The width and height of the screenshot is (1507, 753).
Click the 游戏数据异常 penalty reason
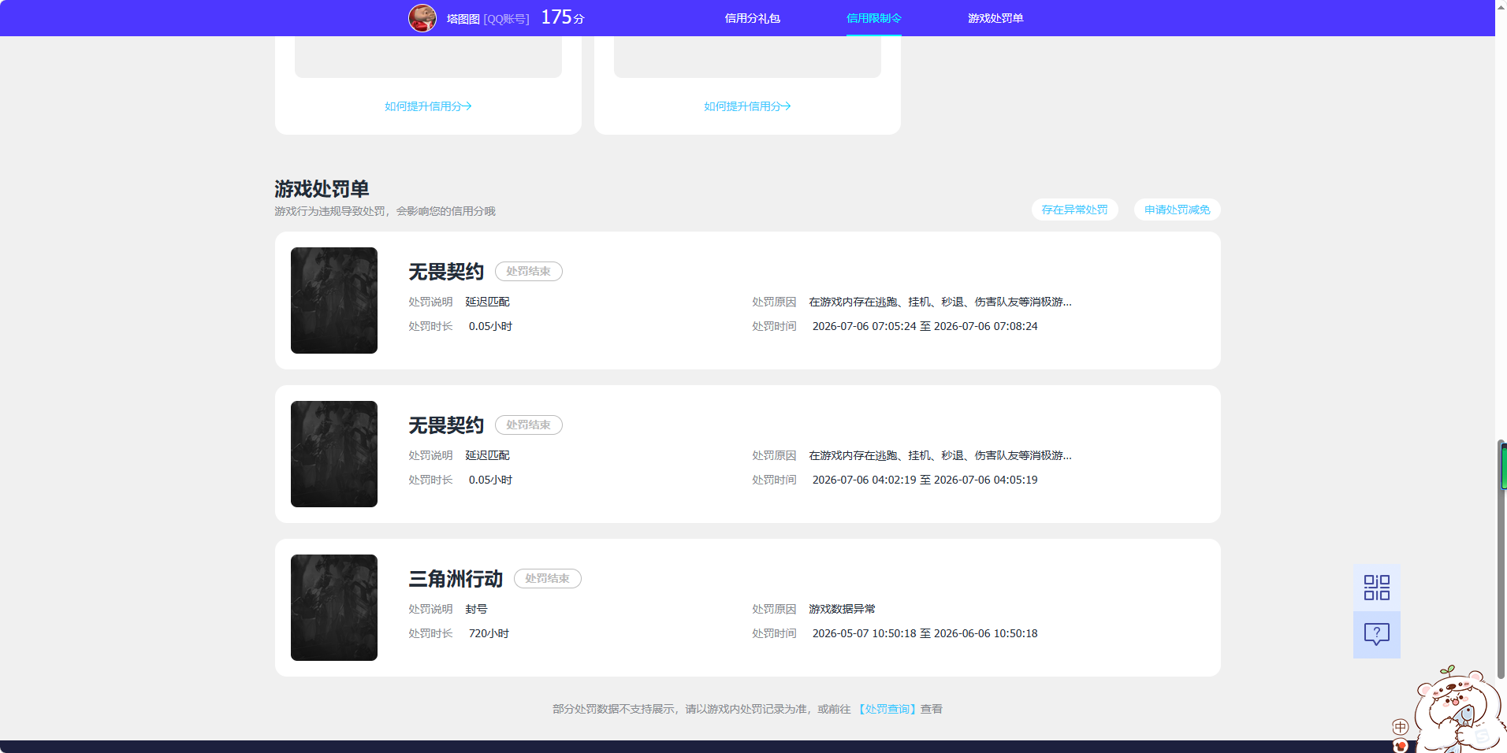[842, 609]
